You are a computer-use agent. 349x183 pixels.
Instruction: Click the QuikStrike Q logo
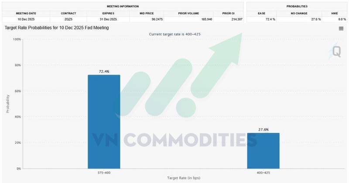pyautogui.click(x=336, y=52)
